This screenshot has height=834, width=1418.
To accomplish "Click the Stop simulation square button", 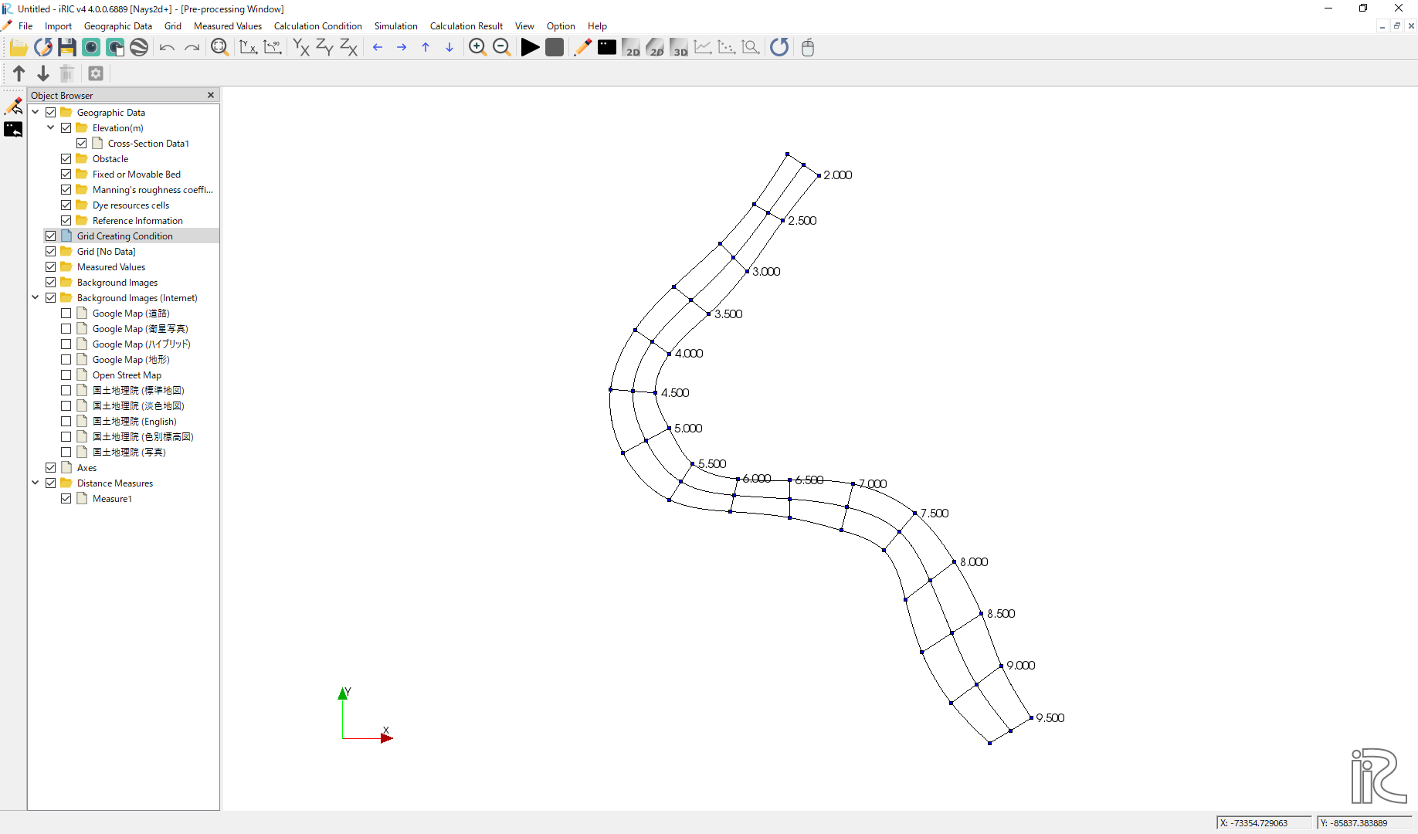I will tap(555, 48).
